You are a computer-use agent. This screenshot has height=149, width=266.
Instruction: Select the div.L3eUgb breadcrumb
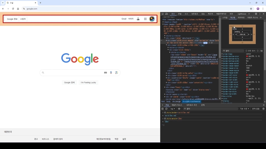pos(177,102)
